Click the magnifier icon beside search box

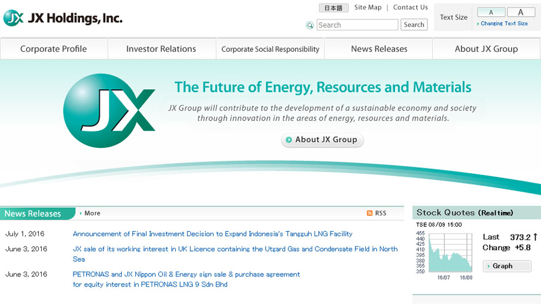click(310, 25)
